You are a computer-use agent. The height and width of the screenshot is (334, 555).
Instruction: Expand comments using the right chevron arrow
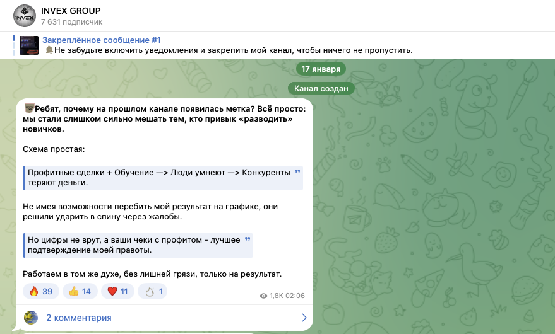click(x=304, y=318)
